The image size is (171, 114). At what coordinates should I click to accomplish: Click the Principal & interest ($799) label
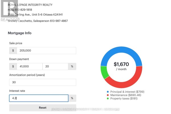[x=127, y=92]
